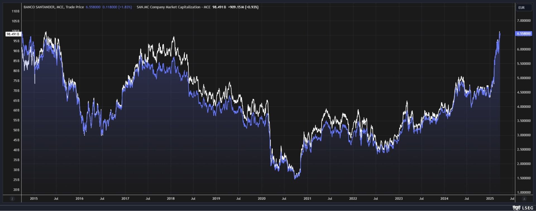Click the 5.000000 label on the price axis
The height and width of the screenshot is (211, 536).
point(524,78)
